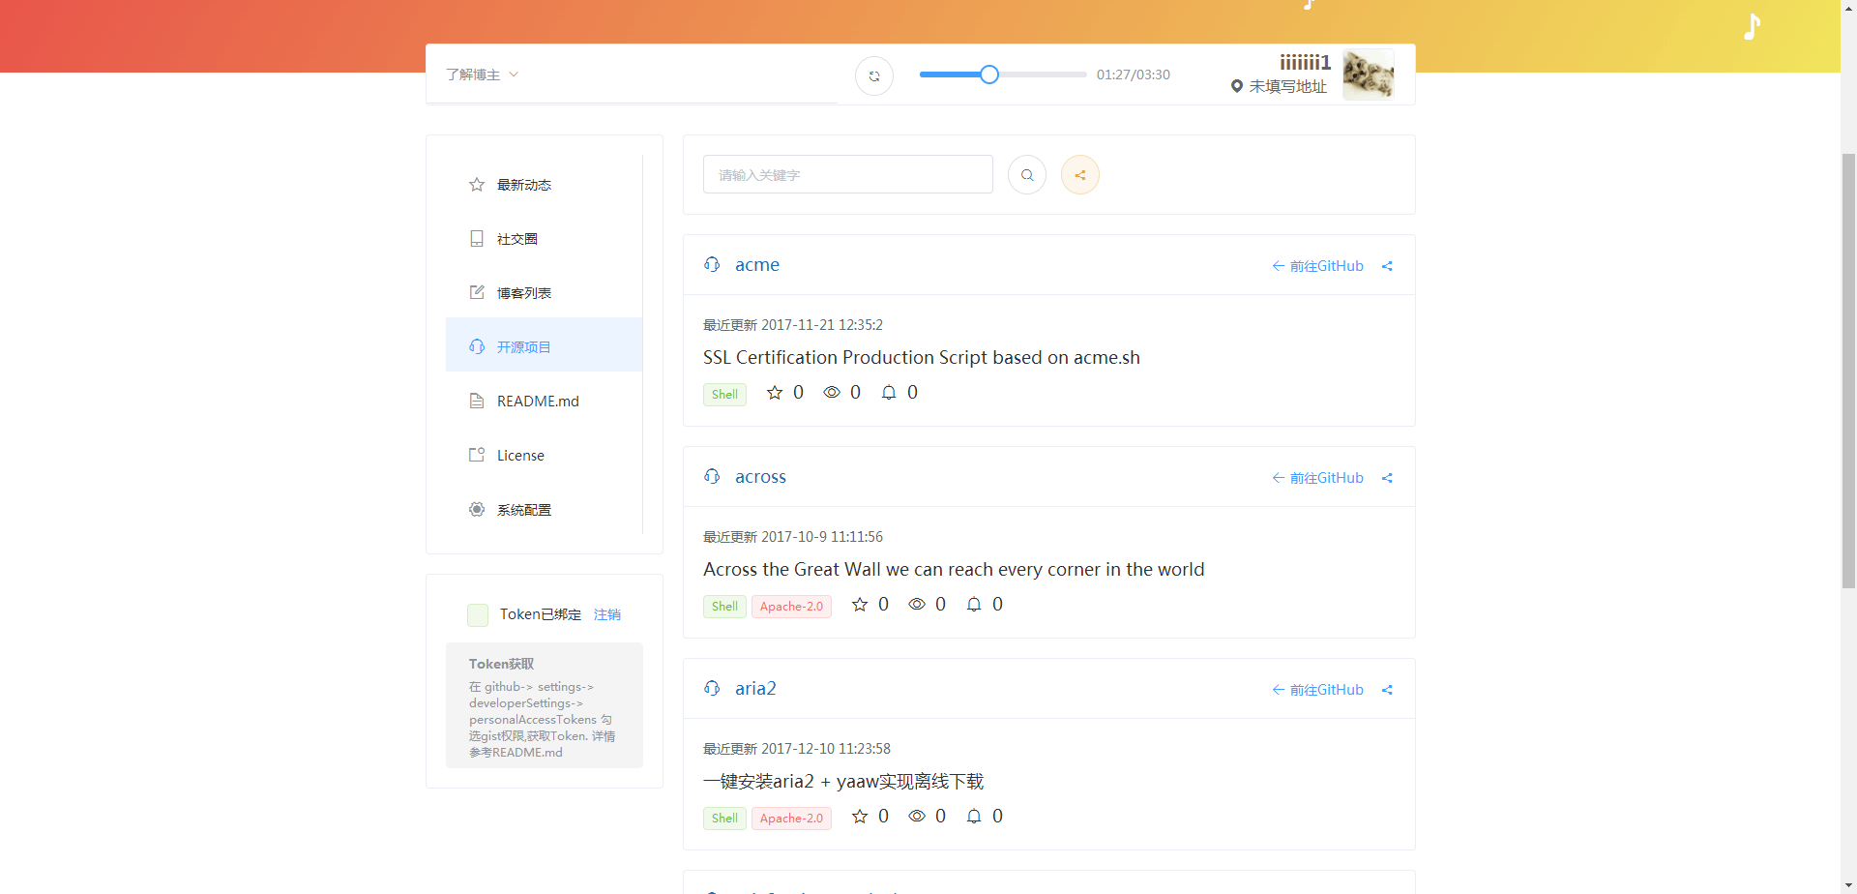The height and width of the screenshot is (894, 1857).
Task: Click 前往GitHub link for acme
Action: click(1317, 266)
